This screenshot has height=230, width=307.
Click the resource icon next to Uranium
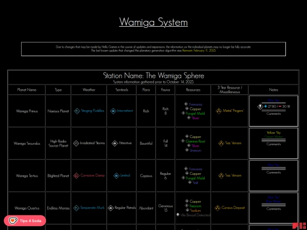tap(187, 150)
